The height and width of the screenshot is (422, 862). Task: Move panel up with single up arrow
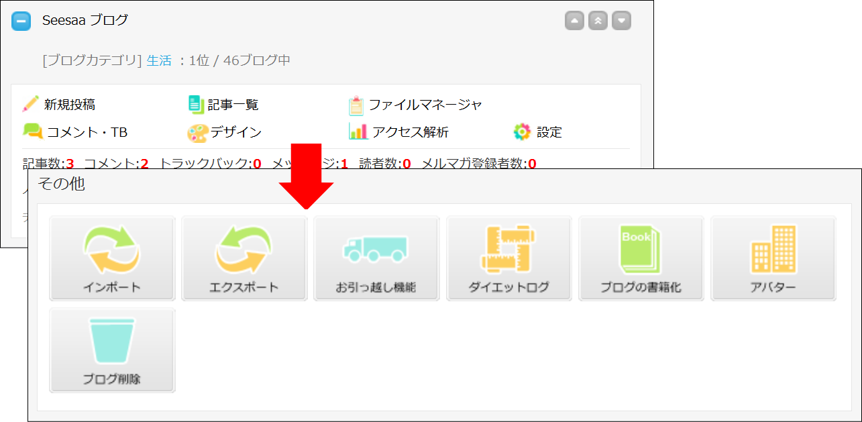coord(574,21)
